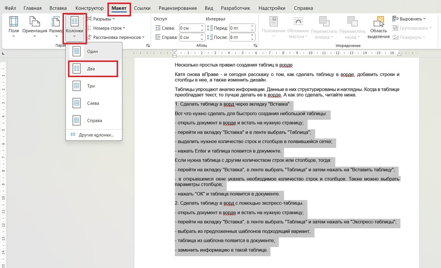Switch to the Макет tab
Viewport: 441px width, 268px height.
click(x=119, y=8)
